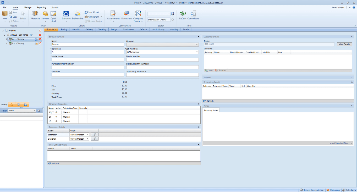Click Sync Model in the ribbon

(x=92, y=12)
